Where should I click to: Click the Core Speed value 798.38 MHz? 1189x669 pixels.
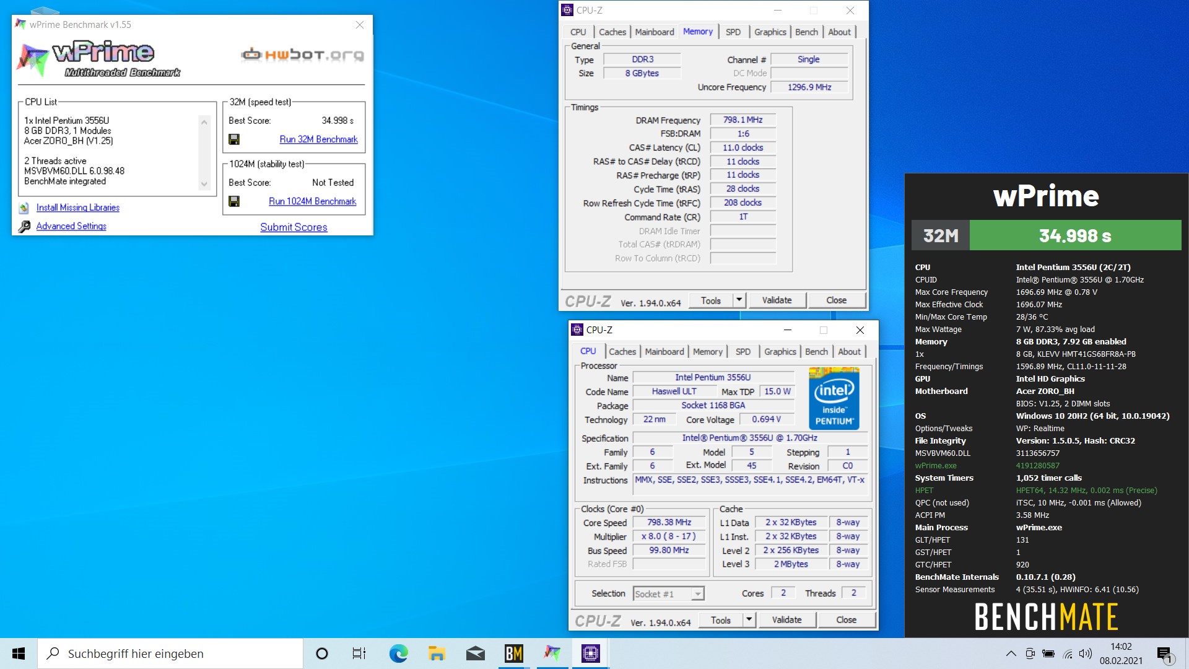[669, 523]
